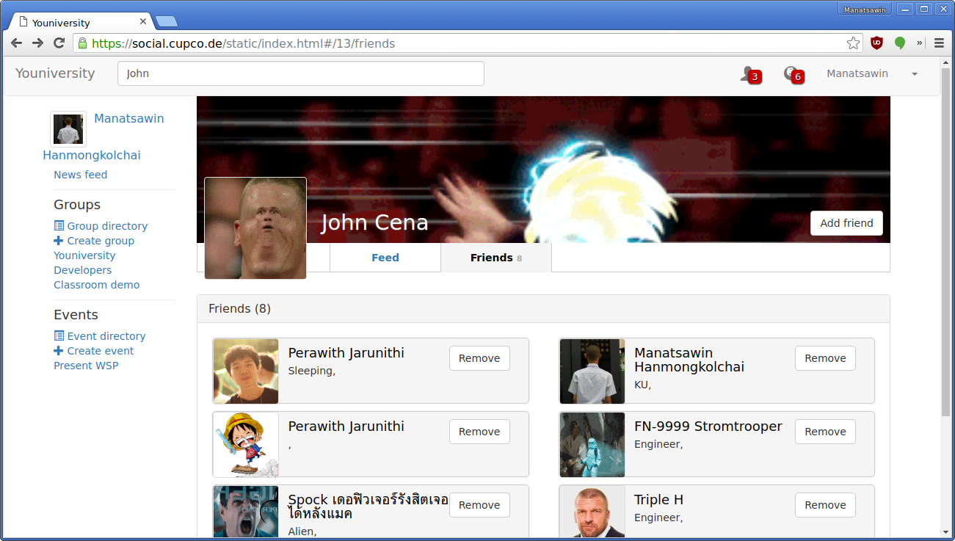This screenshot has height=541, width=955.
Task: Add John Cena as friend
Action: [x=846, y=223]
